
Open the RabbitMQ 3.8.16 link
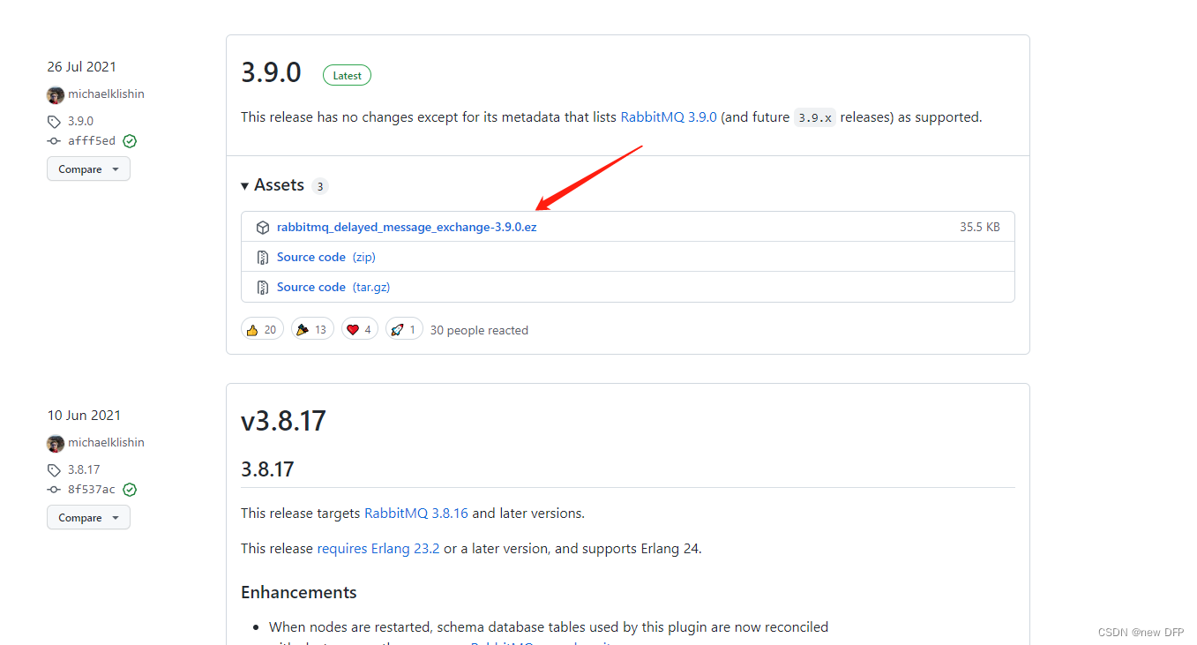(416, 514)
